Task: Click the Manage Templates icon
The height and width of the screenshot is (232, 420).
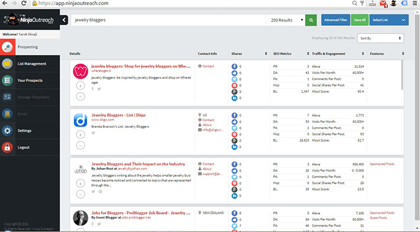Action: [x=7, y=97]
